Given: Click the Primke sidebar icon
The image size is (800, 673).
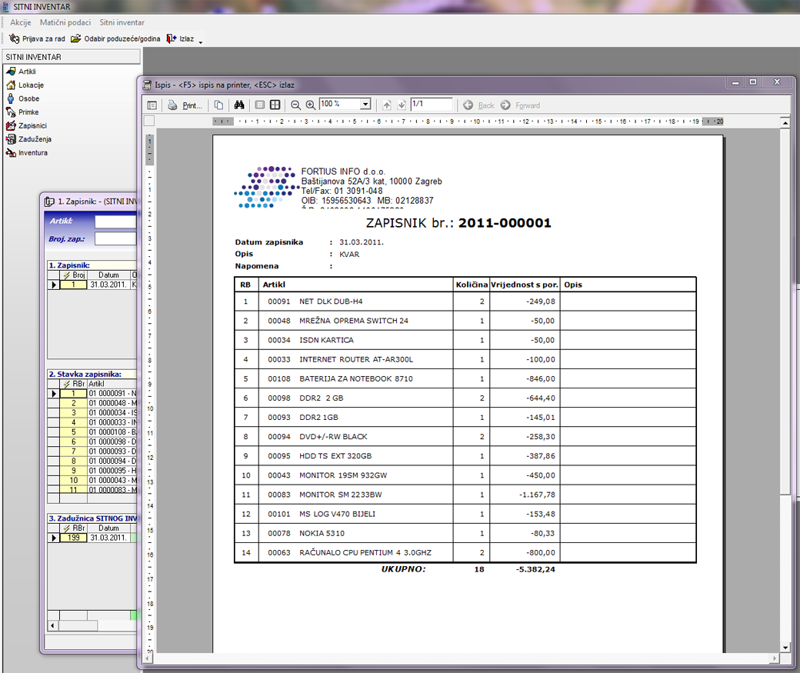Looking at the screenshot, I should 11,112.
